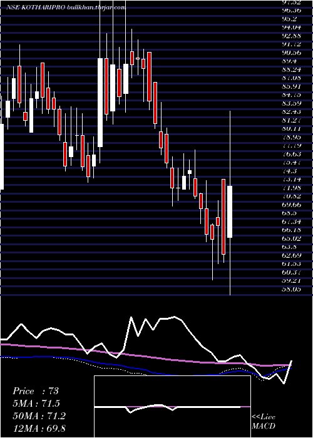Screen dimensions: 313x438
Task: Click the 94.04 price axis label
Action: tap(292, 27)
